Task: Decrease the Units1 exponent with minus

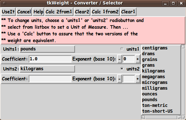Action: (x=119, y=59)
